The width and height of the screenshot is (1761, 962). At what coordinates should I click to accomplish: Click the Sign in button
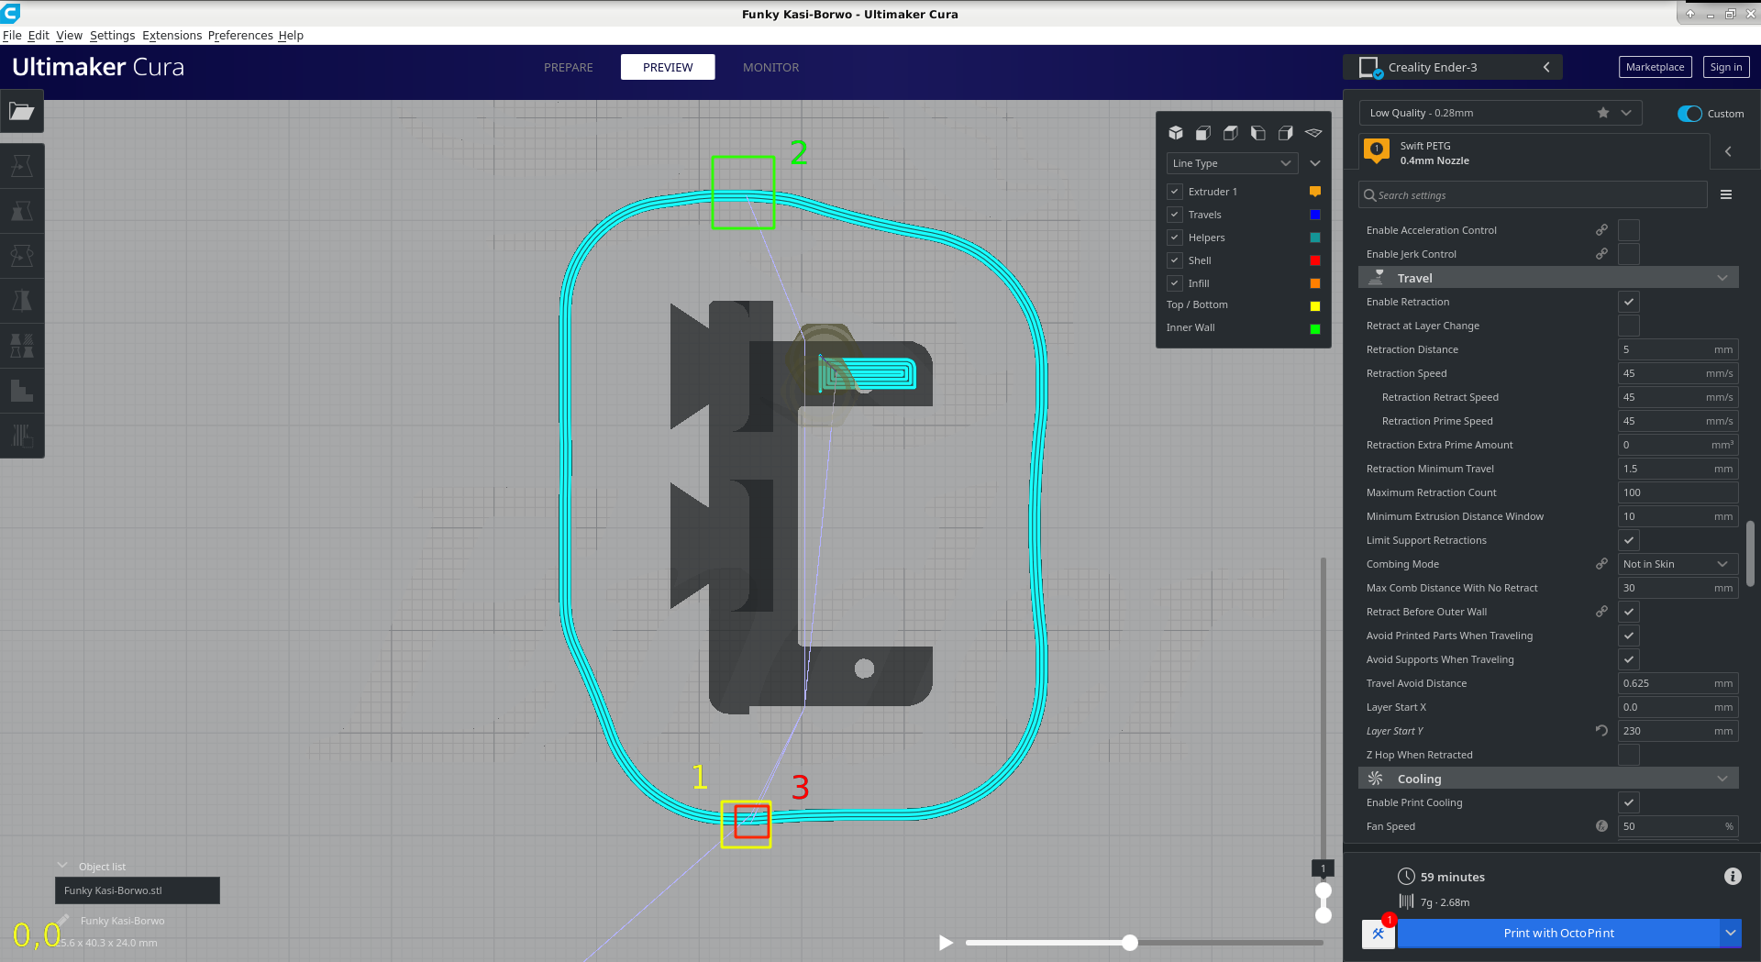tap(1726, 67)
